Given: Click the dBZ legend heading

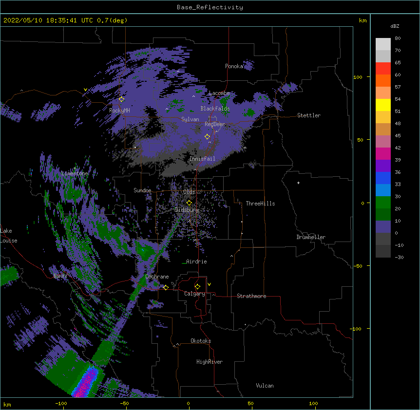Looking at the screenshot, I should (395, 26).
